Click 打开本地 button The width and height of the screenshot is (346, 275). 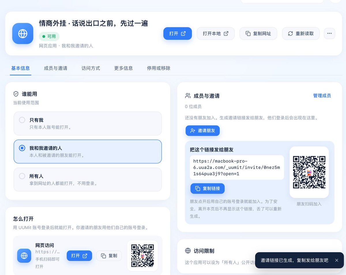coord(216,34)
